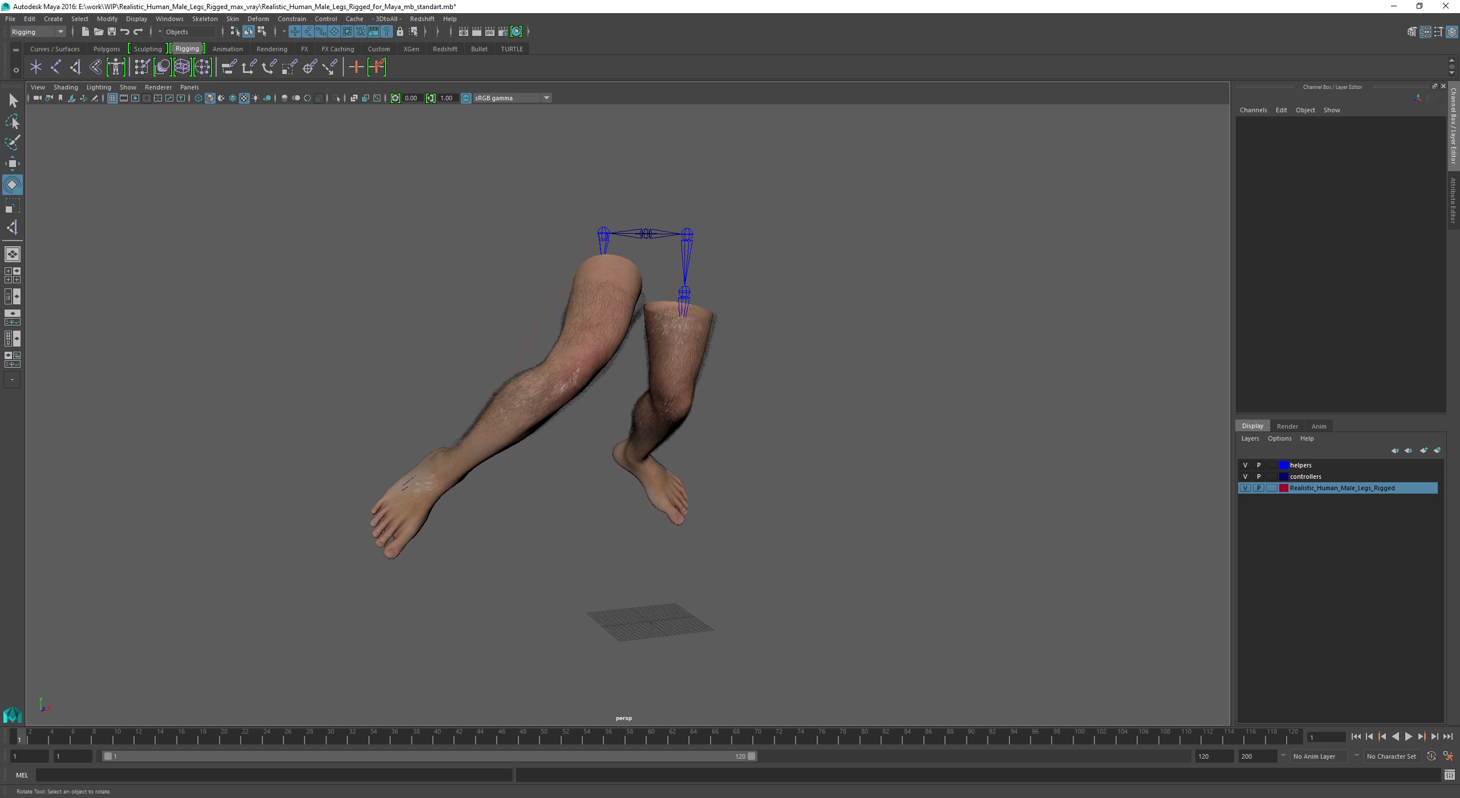
Task: Select the Move tool in toolbox
Action: coord(12,164)
